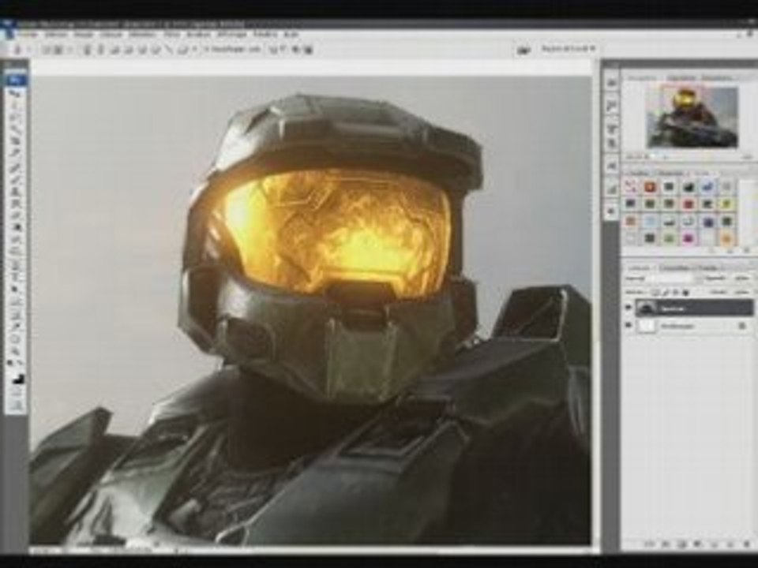Apply the light green style in Styles panel
This screenshot has height=568, width=758.
669,238
